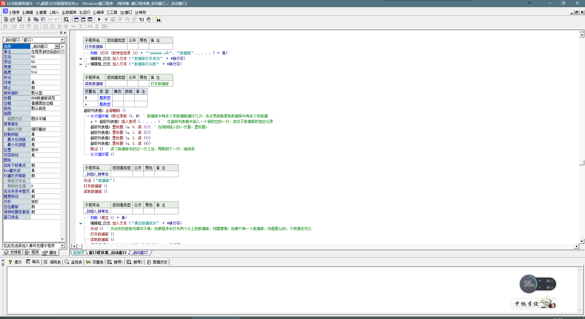Click the hand breakpoint icon

pyautogui.click(x=148, y=19)
